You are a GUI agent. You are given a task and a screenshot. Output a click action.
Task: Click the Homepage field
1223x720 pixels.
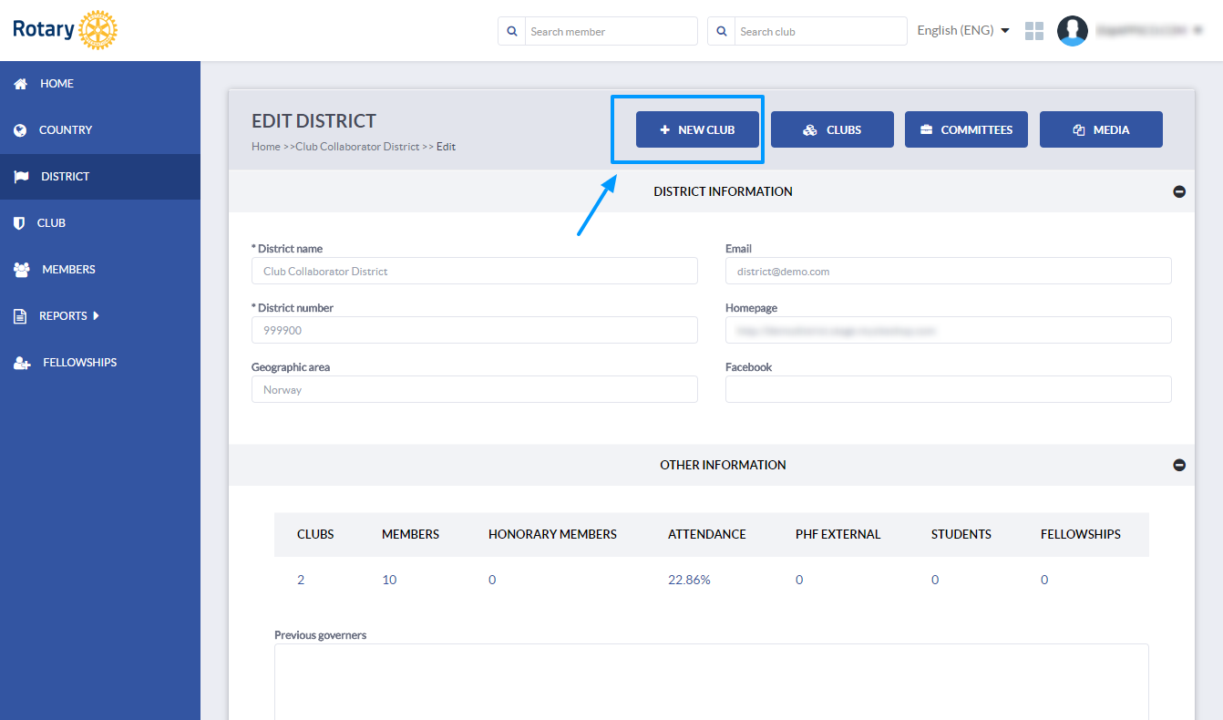tap(949, 330)
